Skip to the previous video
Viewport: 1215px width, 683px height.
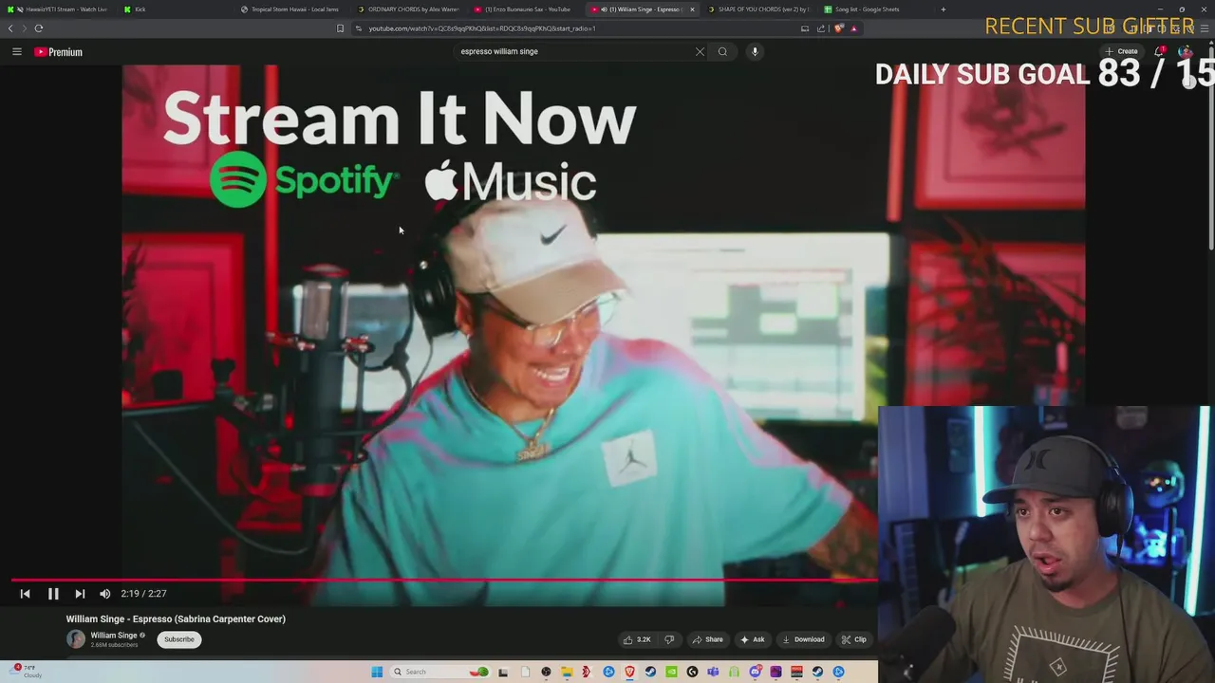pos(26,594)
